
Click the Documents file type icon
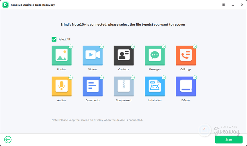(x=92, y=87)
